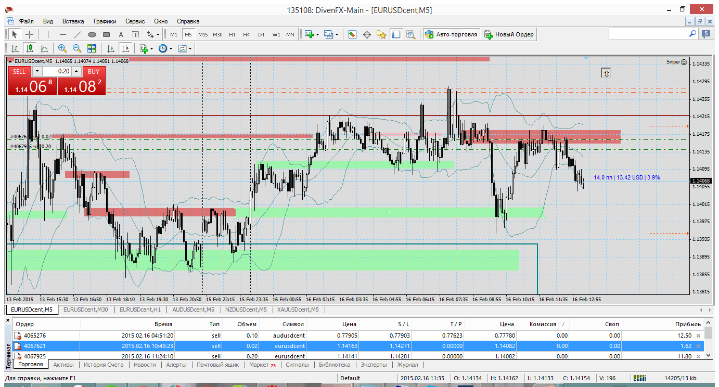Decrease the one-click trade volume
The image size is (719, 387).
click(x=37, y=71)
